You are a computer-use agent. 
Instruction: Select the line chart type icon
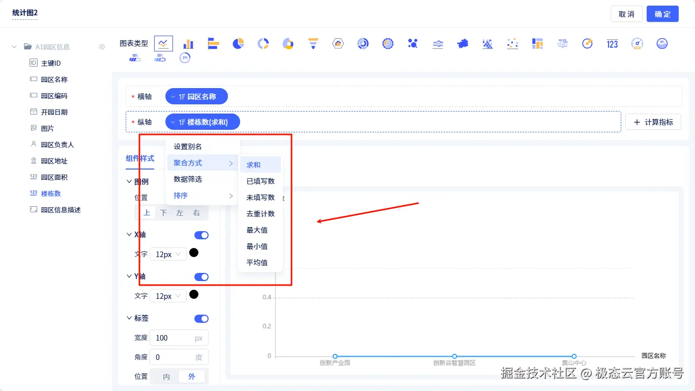(x=163, y=44)
